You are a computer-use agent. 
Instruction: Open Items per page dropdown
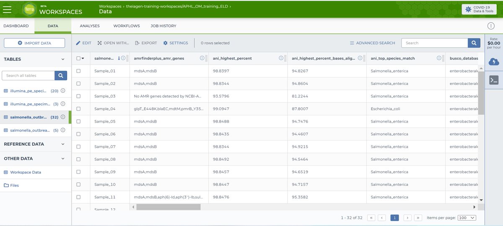coord(467,218)
